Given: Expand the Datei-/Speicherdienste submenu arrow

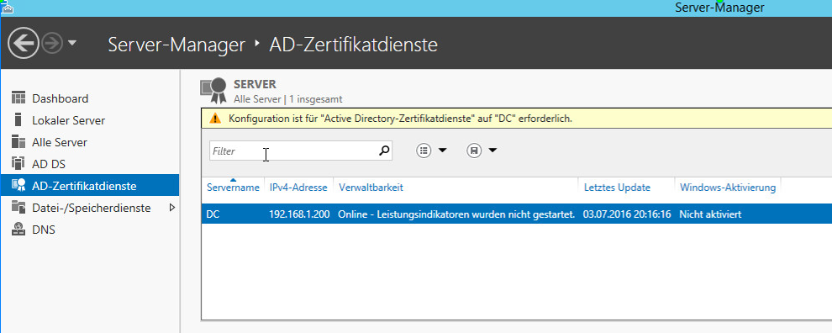Looking at the screenshot, I should coord(171,208).
